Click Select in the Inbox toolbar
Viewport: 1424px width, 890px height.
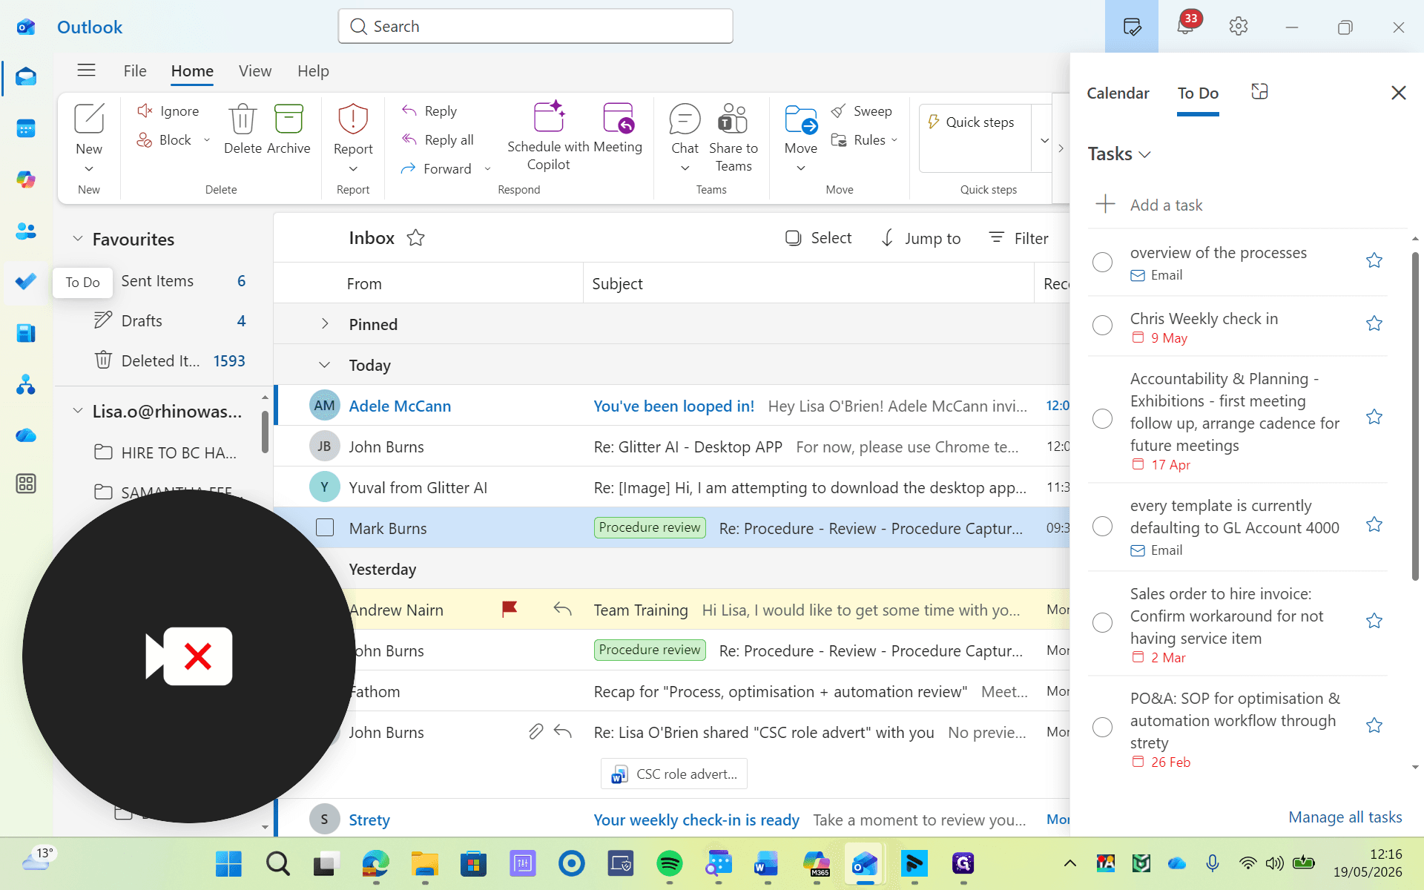pos(819,238)
